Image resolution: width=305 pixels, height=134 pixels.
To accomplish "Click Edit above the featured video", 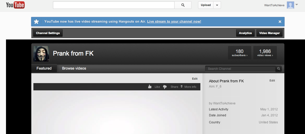I will (x=195, y=79).
